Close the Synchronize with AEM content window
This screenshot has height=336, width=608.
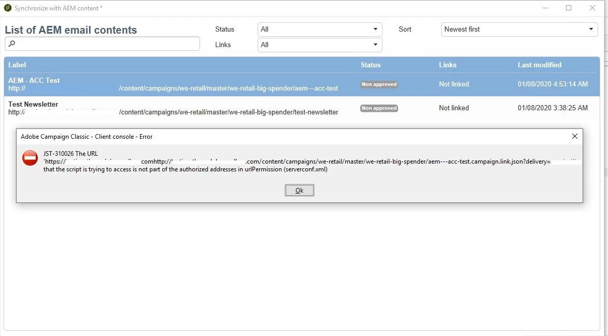tap(592, 8)
